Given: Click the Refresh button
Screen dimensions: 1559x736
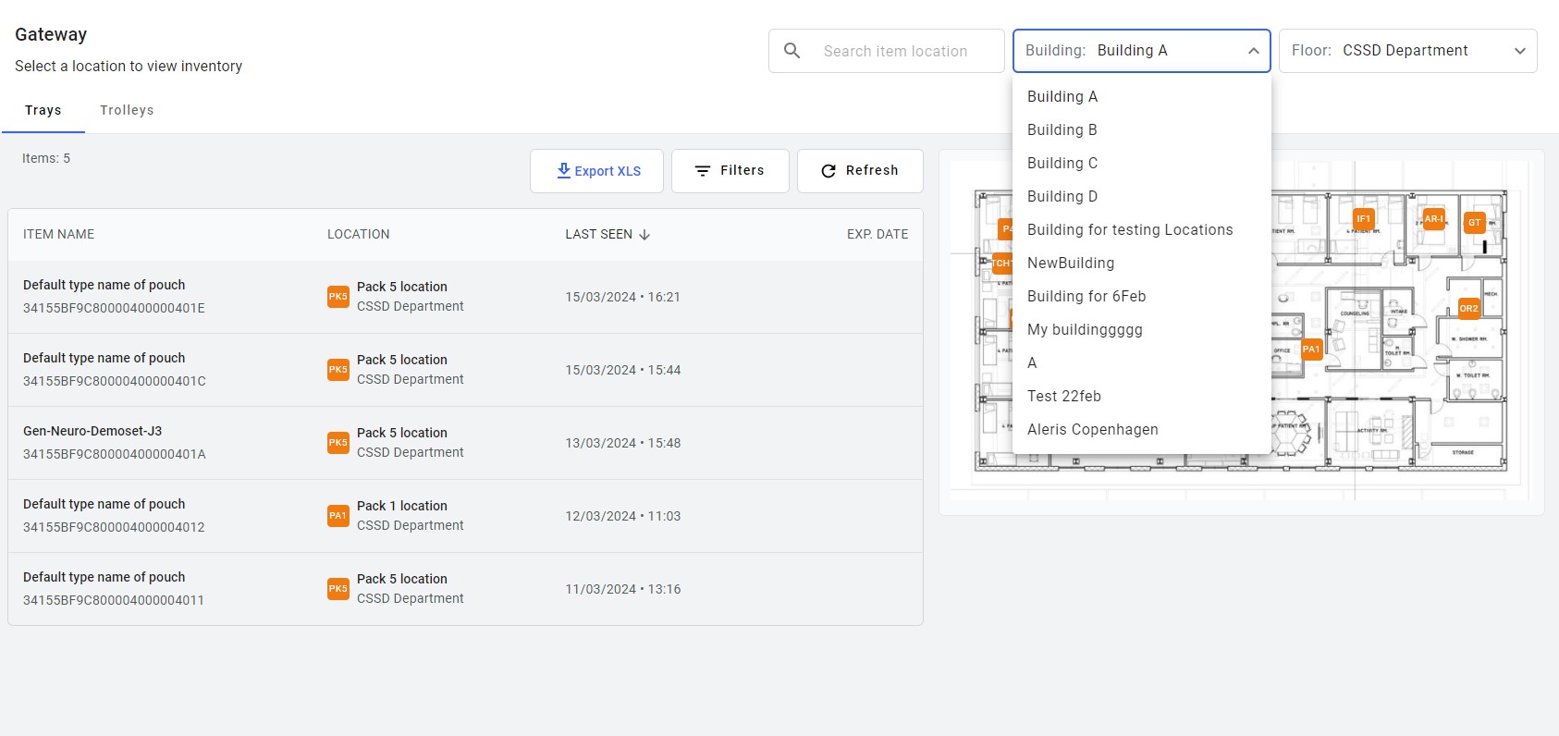Looking at the screenshot, I should 860,171.
